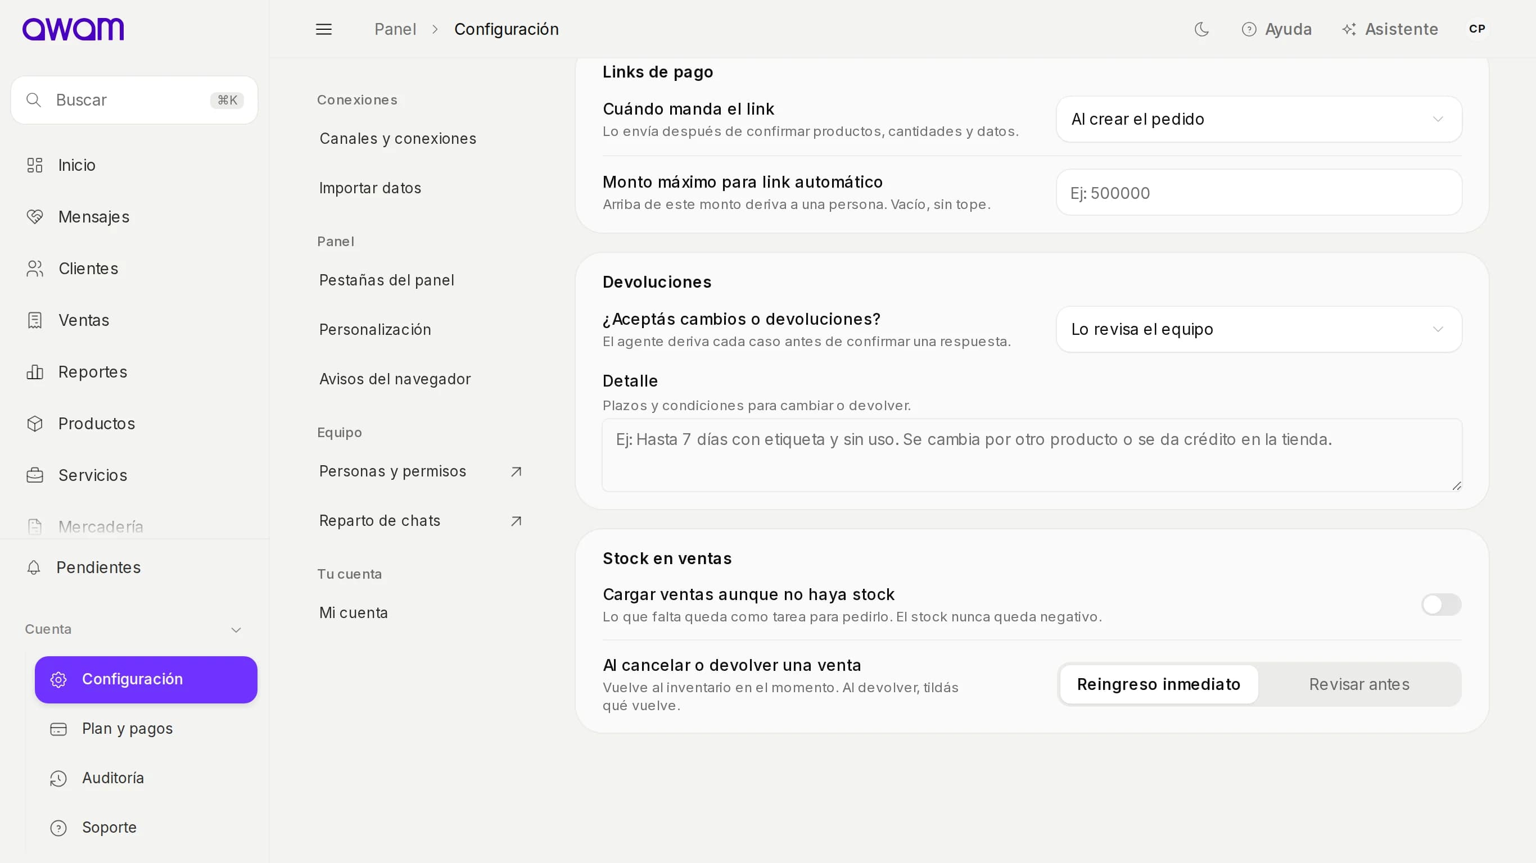Viewport: 1536px width, 863px height.
Task: Click the Ventas receipt icon
Action: pos(35,321)
